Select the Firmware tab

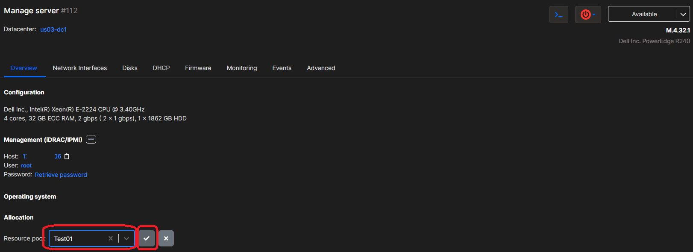(198, 68)
